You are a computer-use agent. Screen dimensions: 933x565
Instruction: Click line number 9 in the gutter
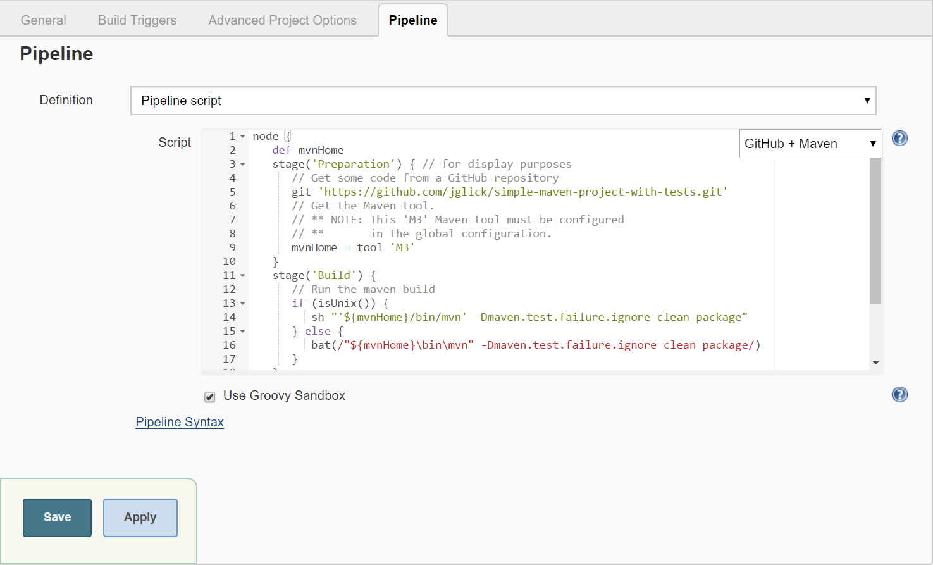[x=232, y=247]
